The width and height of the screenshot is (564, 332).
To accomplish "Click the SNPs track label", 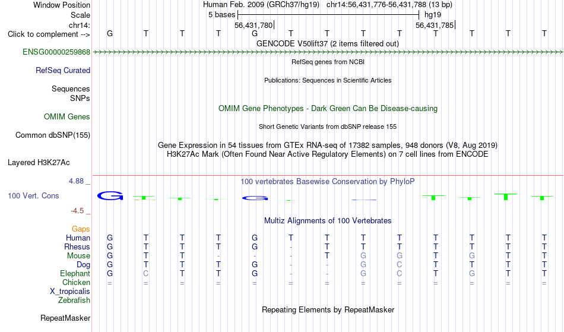I will click(x=80, y=98).
